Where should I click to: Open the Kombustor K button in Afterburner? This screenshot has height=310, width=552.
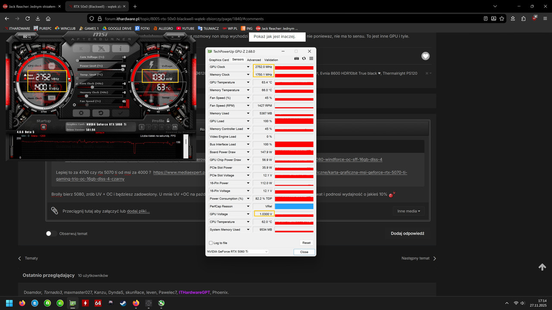click(x=81, y=48)
